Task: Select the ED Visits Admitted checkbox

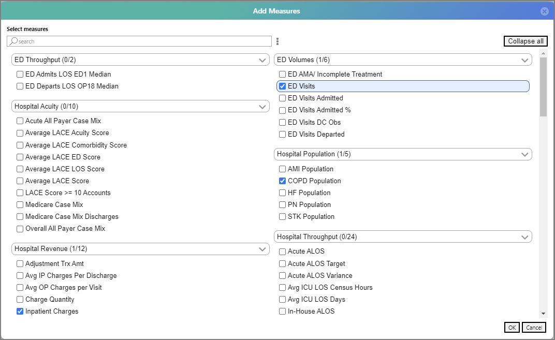Action: 283,98
